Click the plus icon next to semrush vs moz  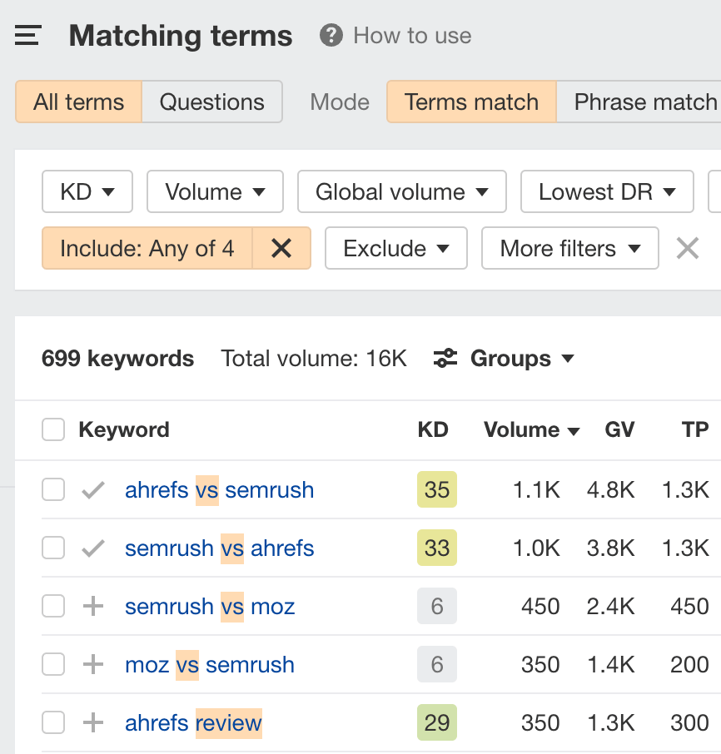[x=93, y=606]
